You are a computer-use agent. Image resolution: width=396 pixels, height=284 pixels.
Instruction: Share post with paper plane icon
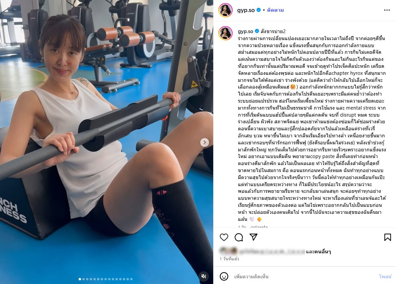tap(253, 237)
